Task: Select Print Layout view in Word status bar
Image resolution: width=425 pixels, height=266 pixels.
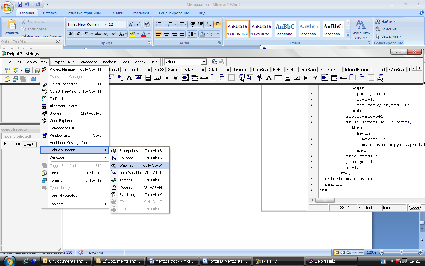Action: 337,253
